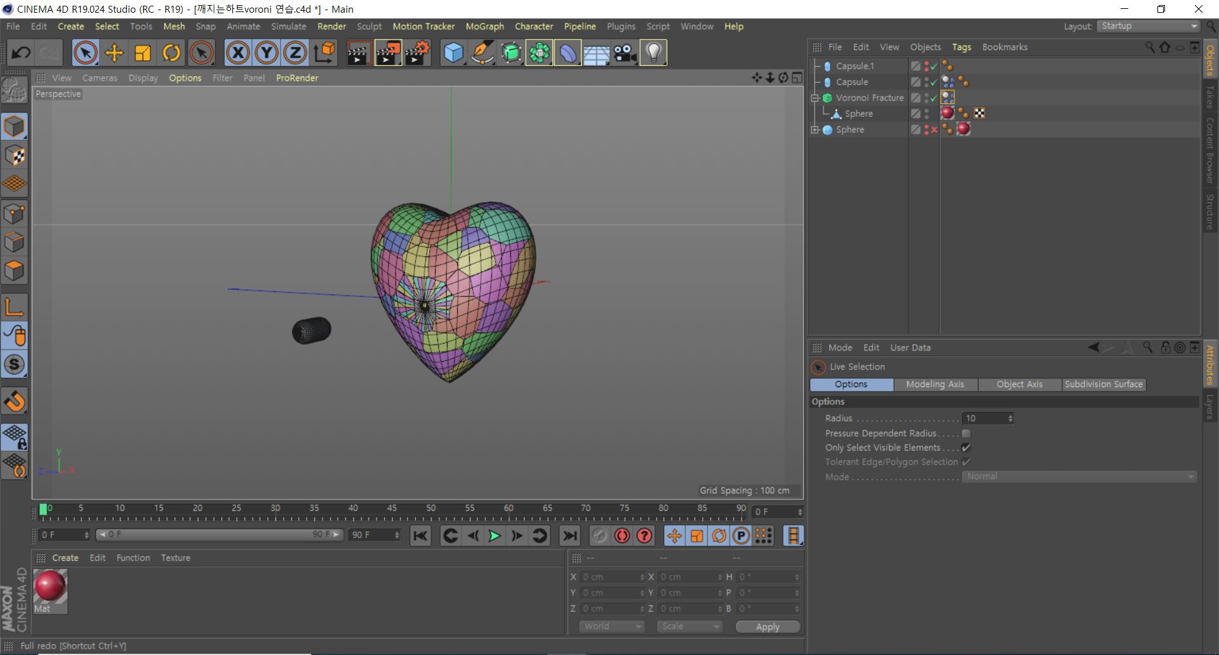Open the spline Pen tool
The height and width of the screenshot is (655, 1219).
tap(482, 53)
